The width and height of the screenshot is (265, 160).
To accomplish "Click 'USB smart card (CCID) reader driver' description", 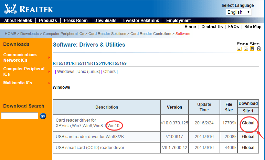I will pyautogui.click(x=90, y=148).
